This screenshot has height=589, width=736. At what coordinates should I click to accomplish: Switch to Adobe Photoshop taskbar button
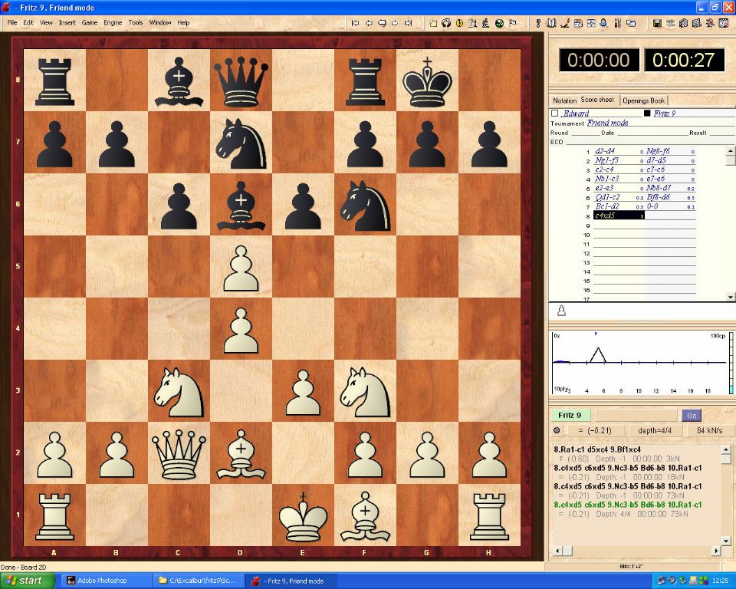pyautogui.click(x=107, y=581)
